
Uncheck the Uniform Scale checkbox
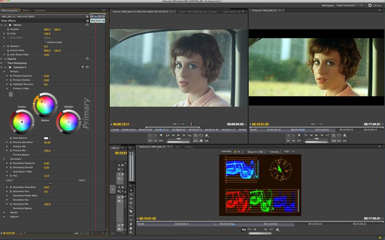(45, 42)
